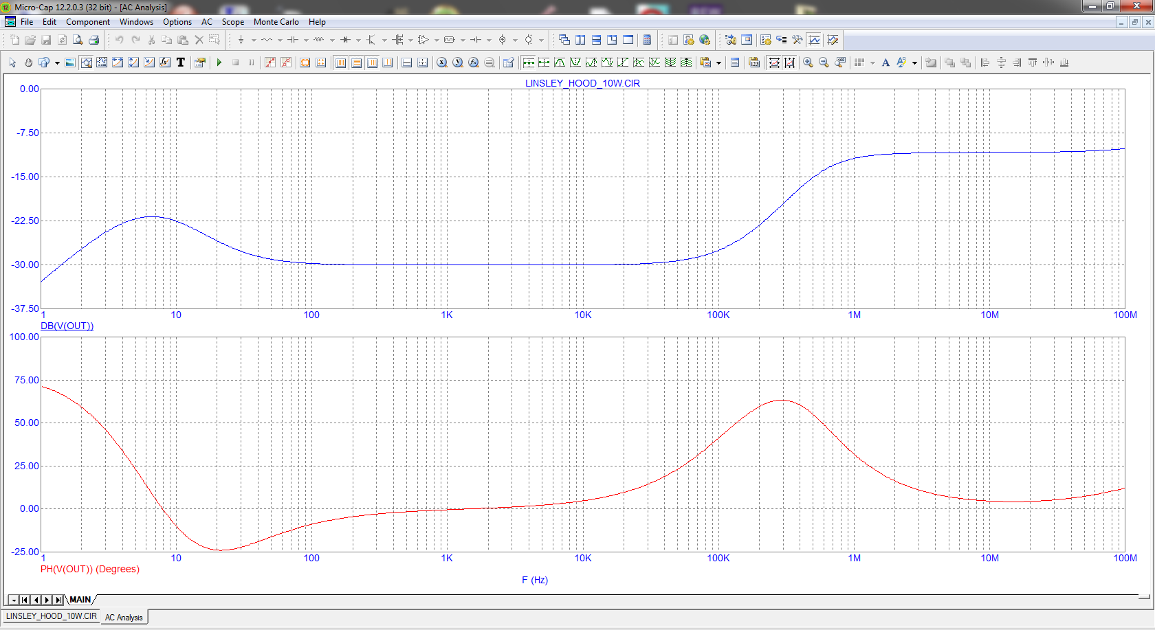Click the F (Hz) axis label
1155x630 pixels.
pos(535,580)
